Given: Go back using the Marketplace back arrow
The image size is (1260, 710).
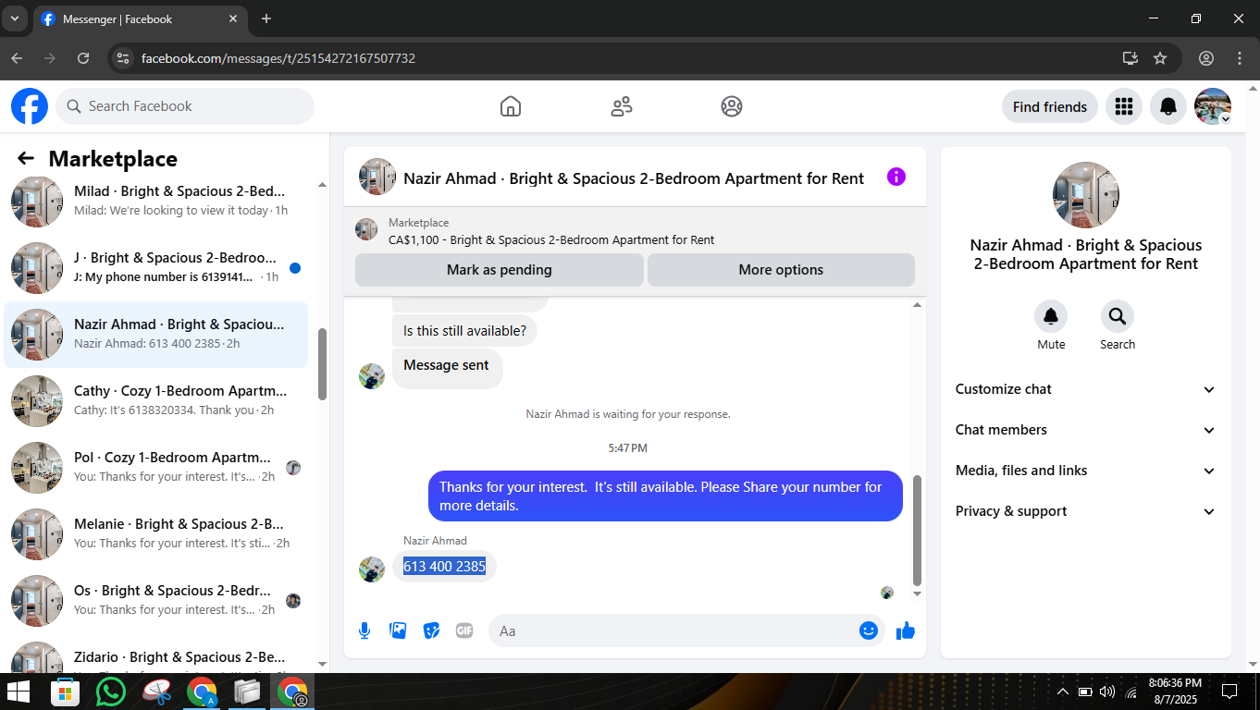Looking at the screenshot, I should (x=26, y=159).
